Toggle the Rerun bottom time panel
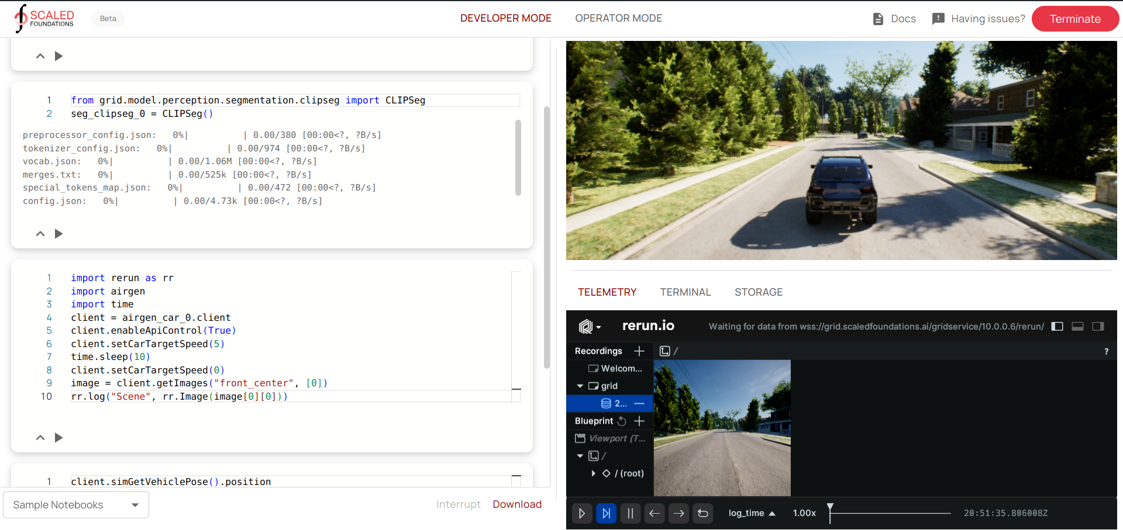 (1077, 326)
